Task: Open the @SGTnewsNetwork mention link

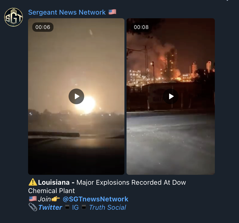Action: coord(95,199)
